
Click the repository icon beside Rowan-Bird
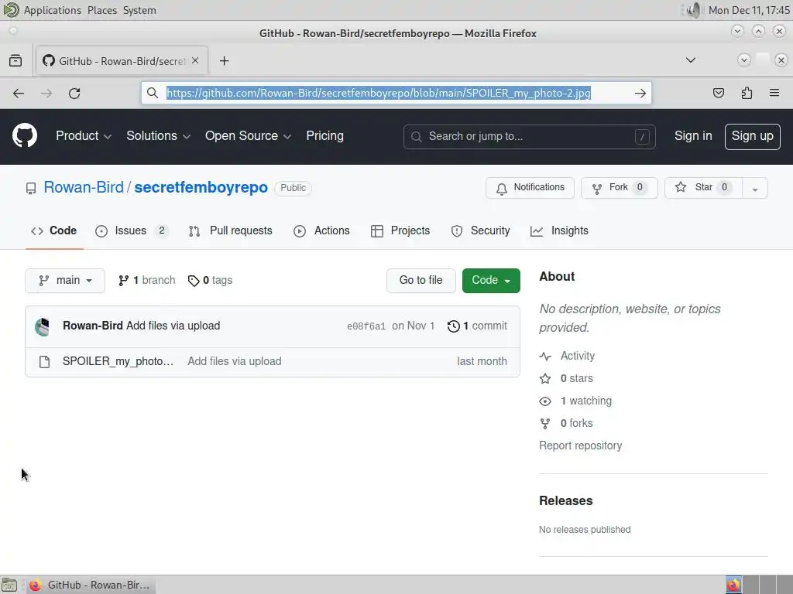coord(31,189)
